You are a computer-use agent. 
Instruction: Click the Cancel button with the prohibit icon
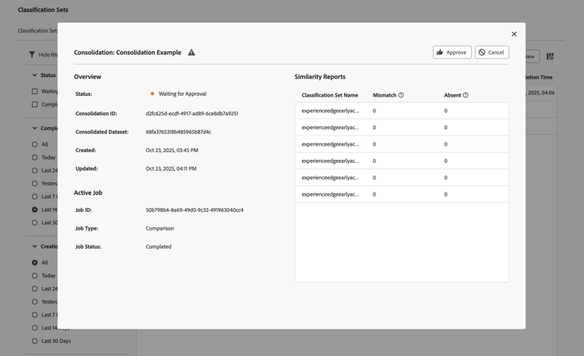pos(491,52)
